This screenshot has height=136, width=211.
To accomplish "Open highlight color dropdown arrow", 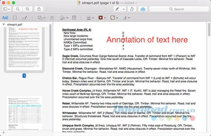I will pos(124,9).
